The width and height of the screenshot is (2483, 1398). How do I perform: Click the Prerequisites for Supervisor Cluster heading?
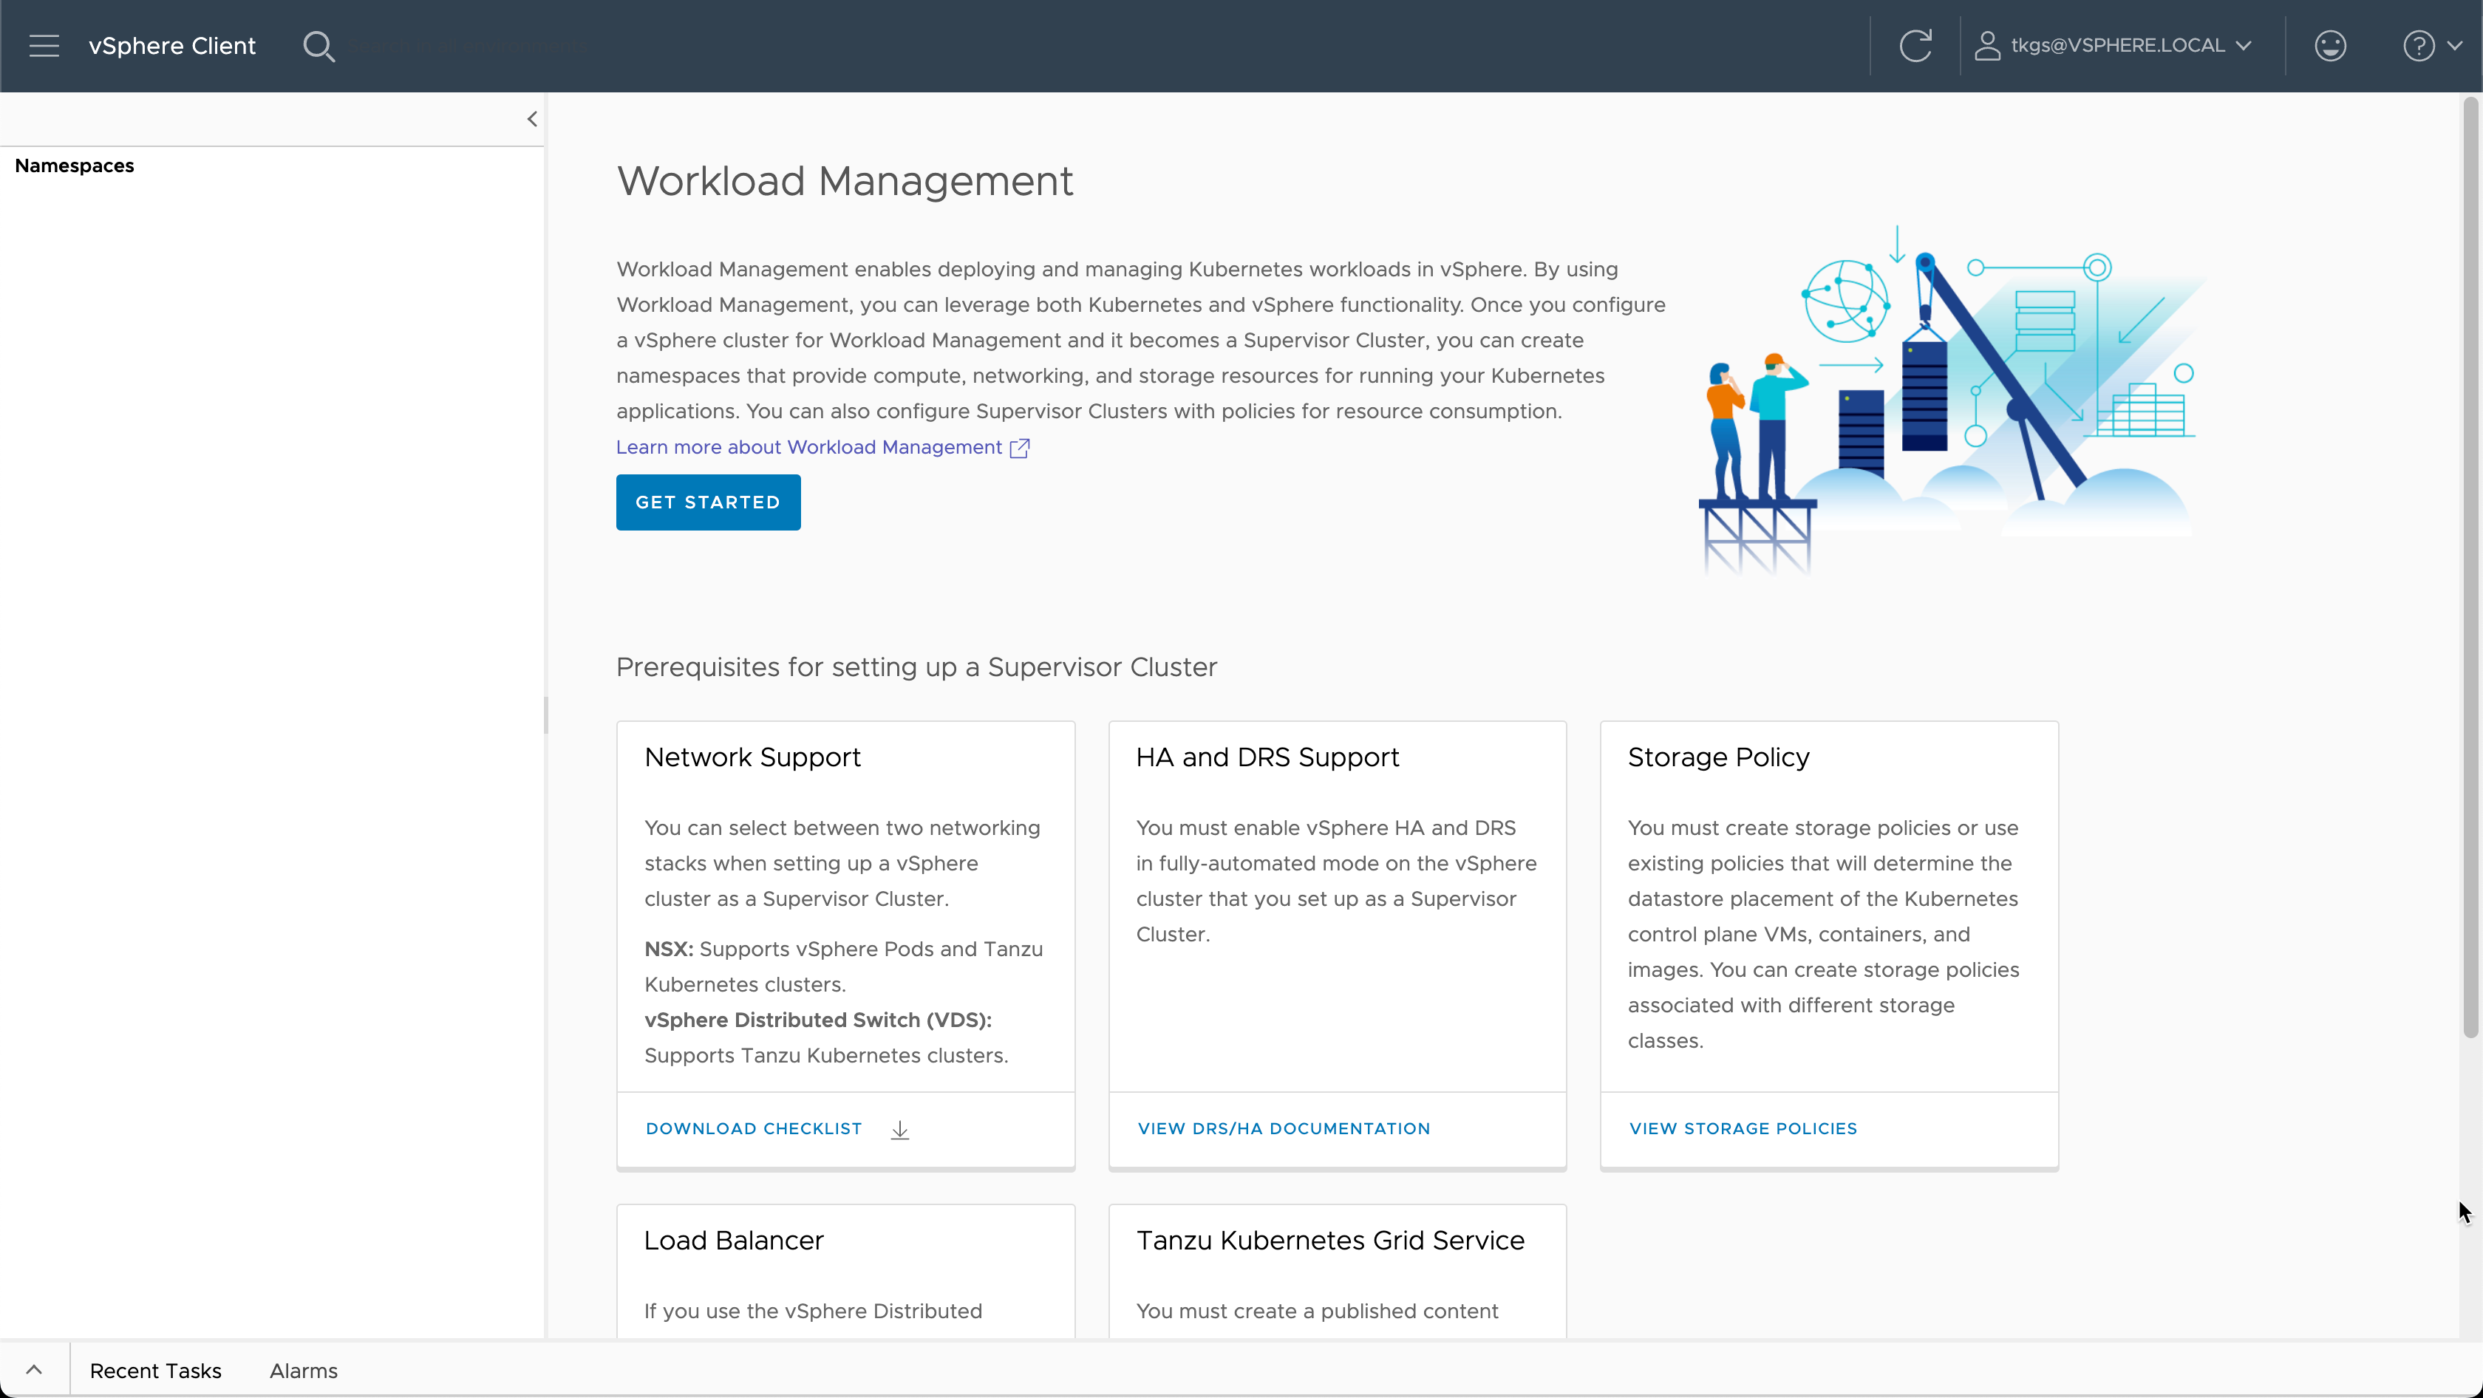coord(916,666)
